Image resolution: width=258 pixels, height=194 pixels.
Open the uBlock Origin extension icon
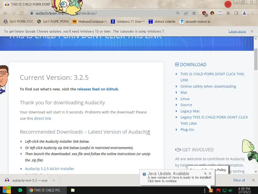(x=205, y=13)
